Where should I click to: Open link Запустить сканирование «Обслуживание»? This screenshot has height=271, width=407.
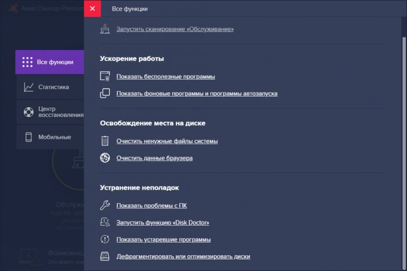(174, 28)
